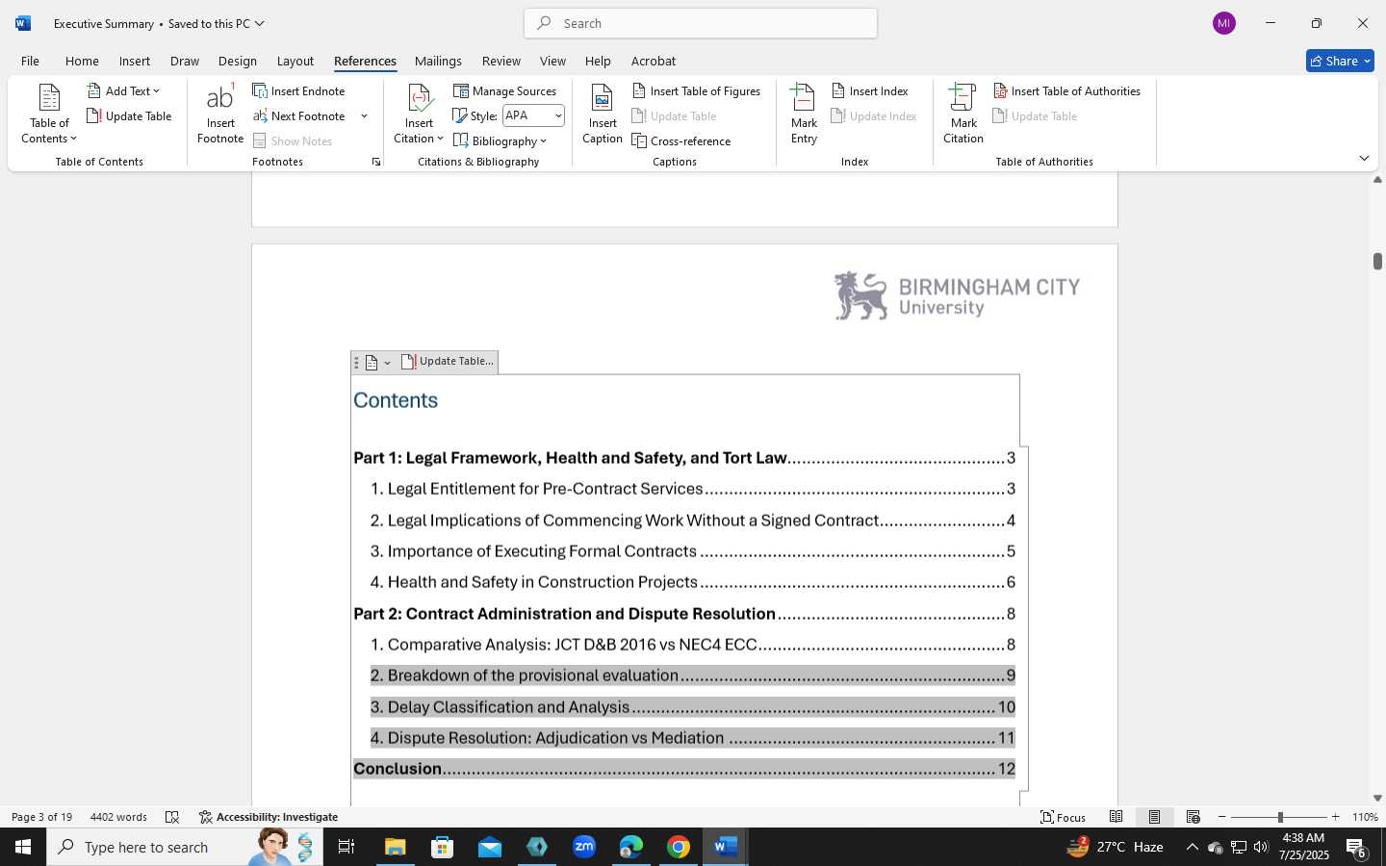Screen dimensions: 1386x866
Task: Expand the Bibliography dropdown
Action: [500, 140]
